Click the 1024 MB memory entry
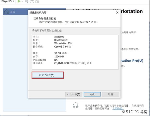Image resolution: width=150 pixels, height=116 pixels. click(x=59, y=56)
